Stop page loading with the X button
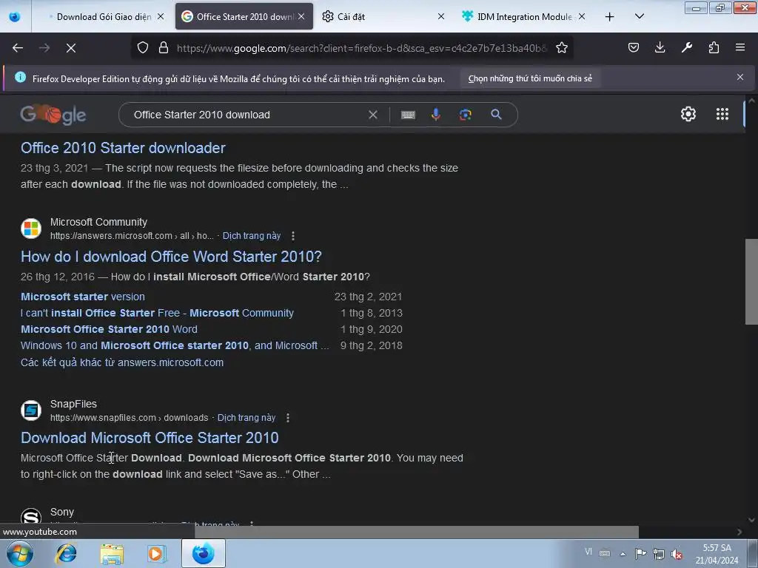 pyautogui.click(x=71, y=48)
